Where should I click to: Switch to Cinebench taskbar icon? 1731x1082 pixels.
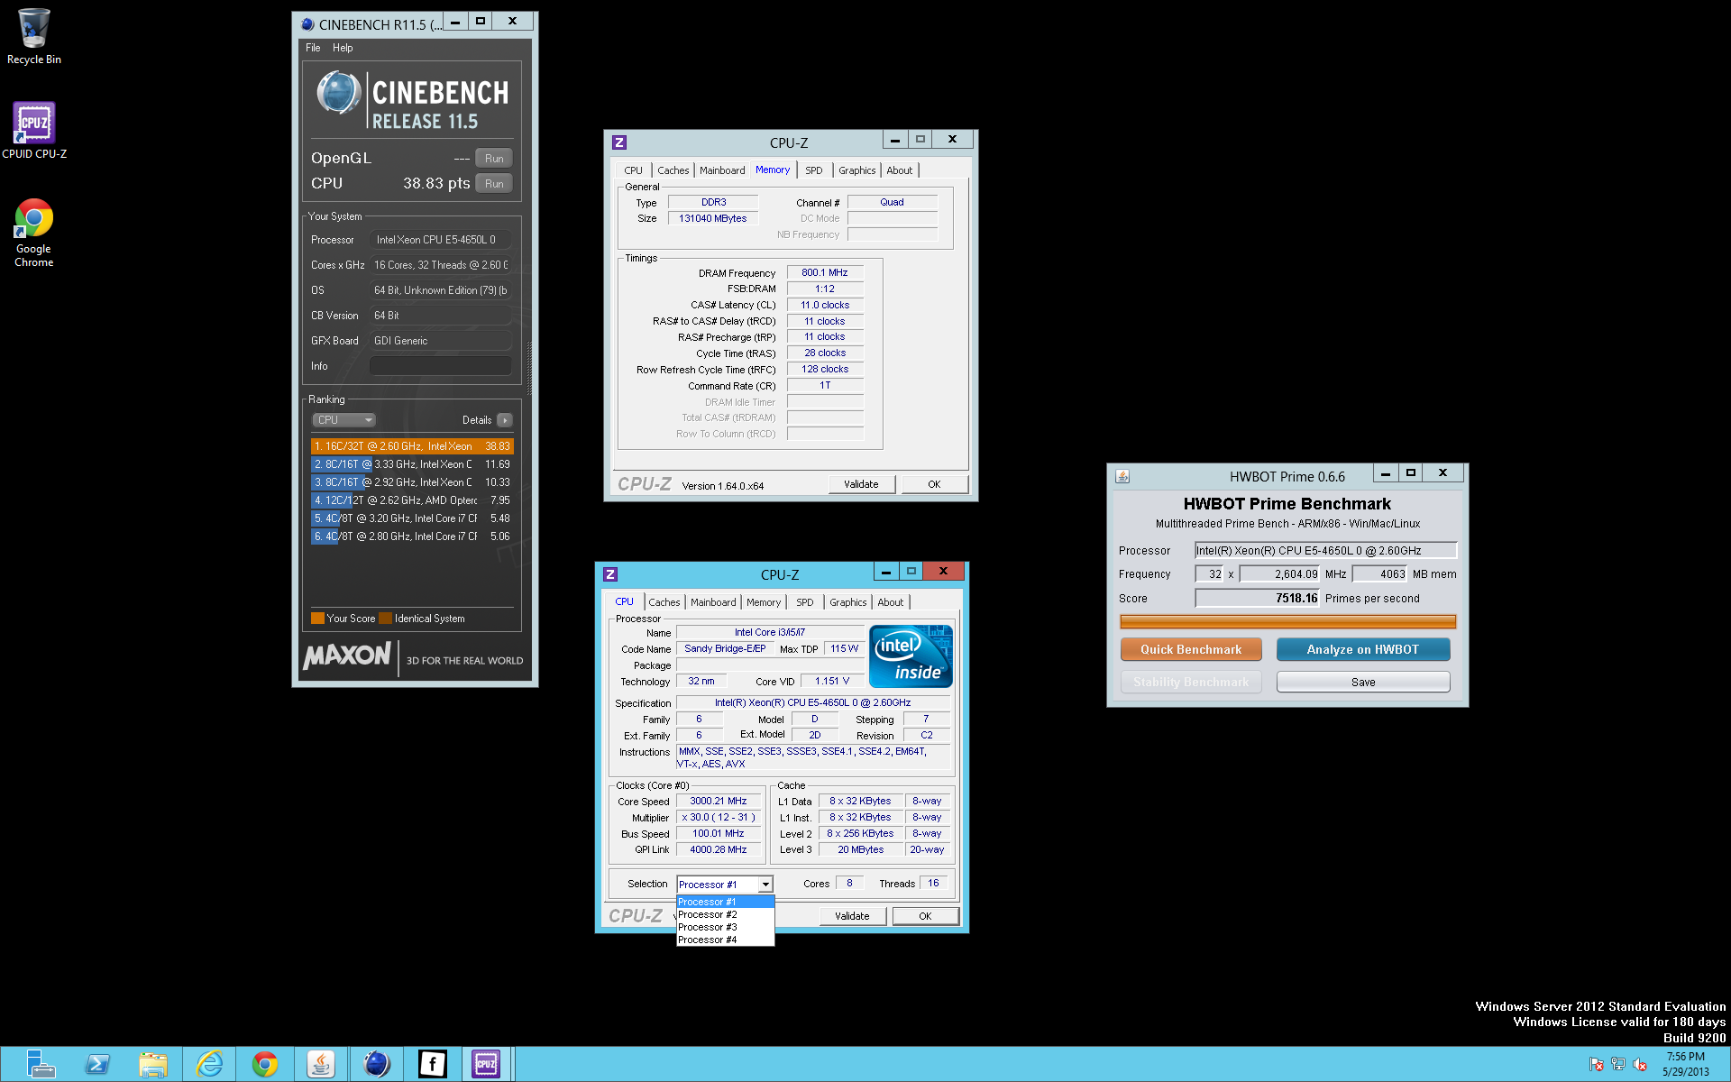(377, 1064)
